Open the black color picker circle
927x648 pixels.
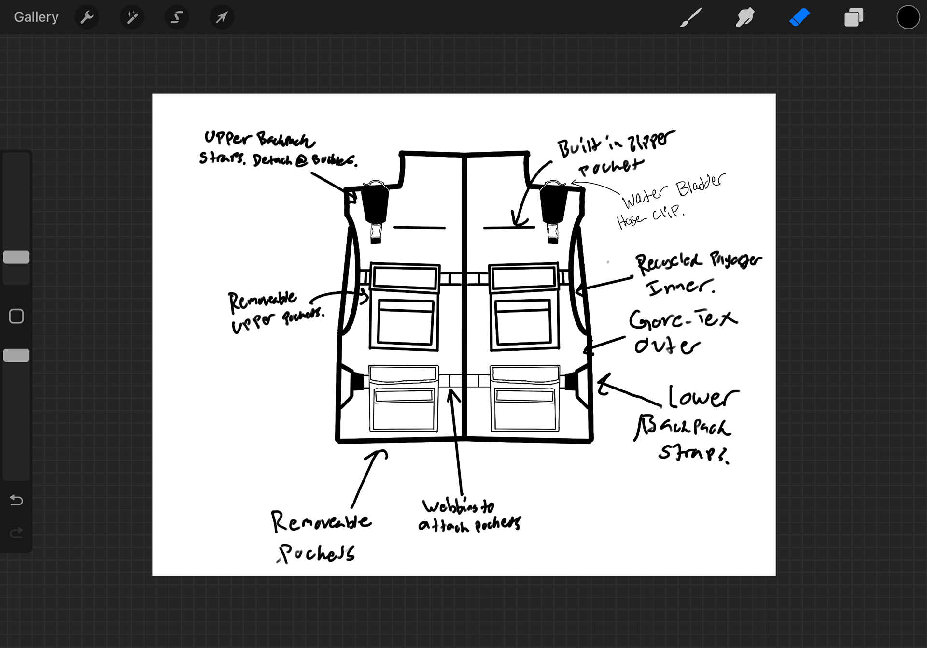click(x=908, y=17)
